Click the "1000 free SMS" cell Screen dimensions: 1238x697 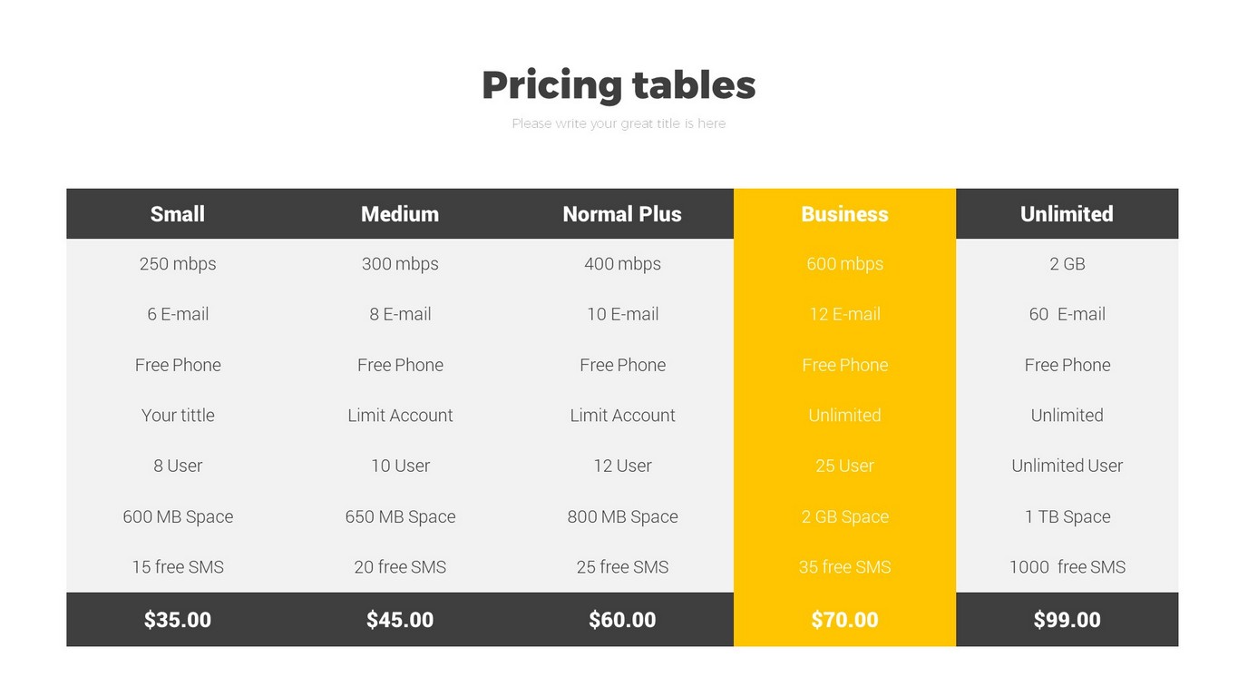(1067, 567)
